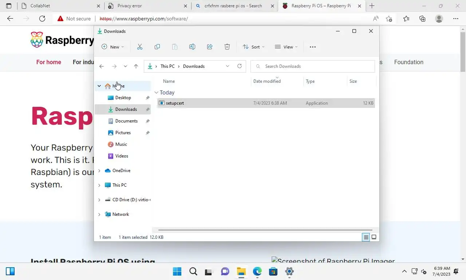Open recent locations dropdown chevron
This screenshot has width=466, height=280.
125,66
